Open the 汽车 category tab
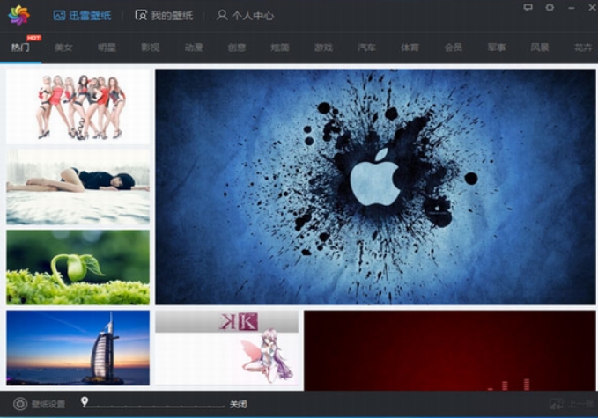 tap(367, 48)
